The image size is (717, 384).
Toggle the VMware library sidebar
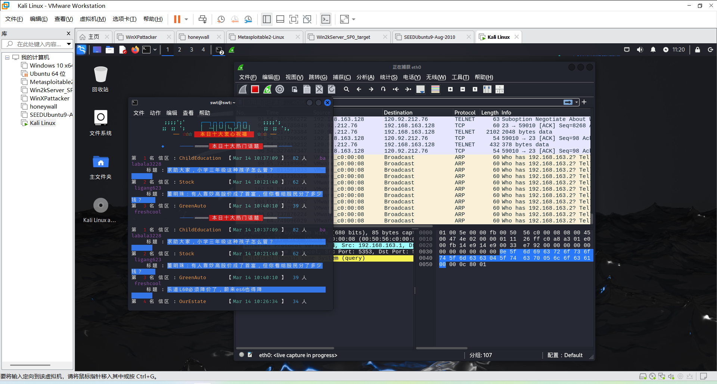coord(267,19)
